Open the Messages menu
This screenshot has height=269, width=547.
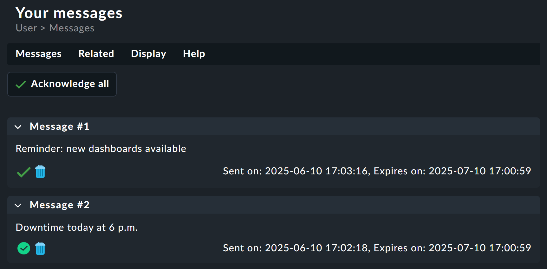click(x=38, y=54)
